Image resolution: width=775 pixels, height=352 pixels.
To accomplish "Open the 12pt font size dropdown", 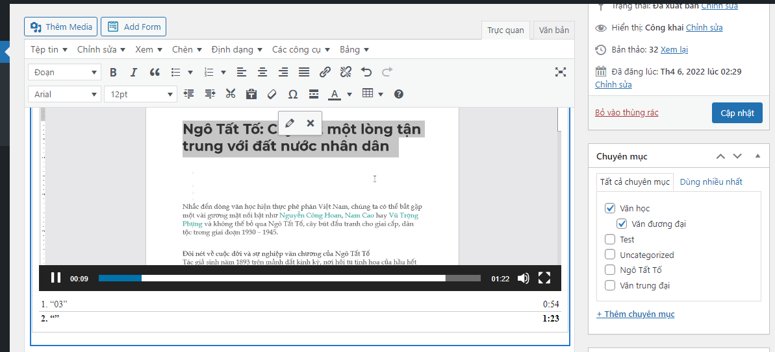I will point(140,94).
